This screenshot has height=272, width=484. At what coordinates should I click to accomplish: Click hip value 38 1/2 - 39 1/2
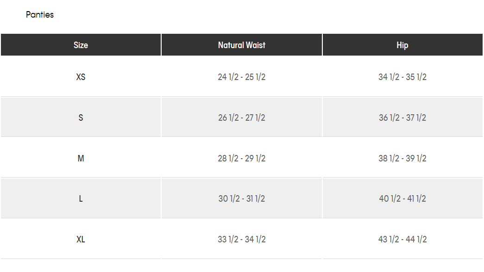(x=402, y=158)
